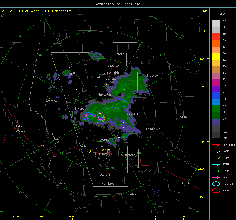This screenshot has width=236, height=220.
Task: Click the Sundre town label
Action: point(79,108)
